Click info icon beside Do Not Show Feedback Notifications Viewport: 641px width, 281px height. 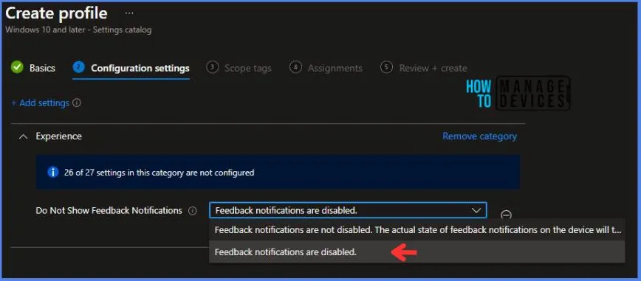pyautogui.click(x=192, y=211)
